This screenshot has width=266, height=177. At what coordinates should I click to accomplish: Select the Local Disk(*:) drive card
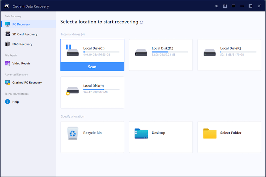coord(92,92)
